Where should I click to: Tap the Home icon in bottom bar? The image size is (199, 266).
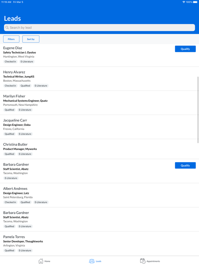[41, 261]
